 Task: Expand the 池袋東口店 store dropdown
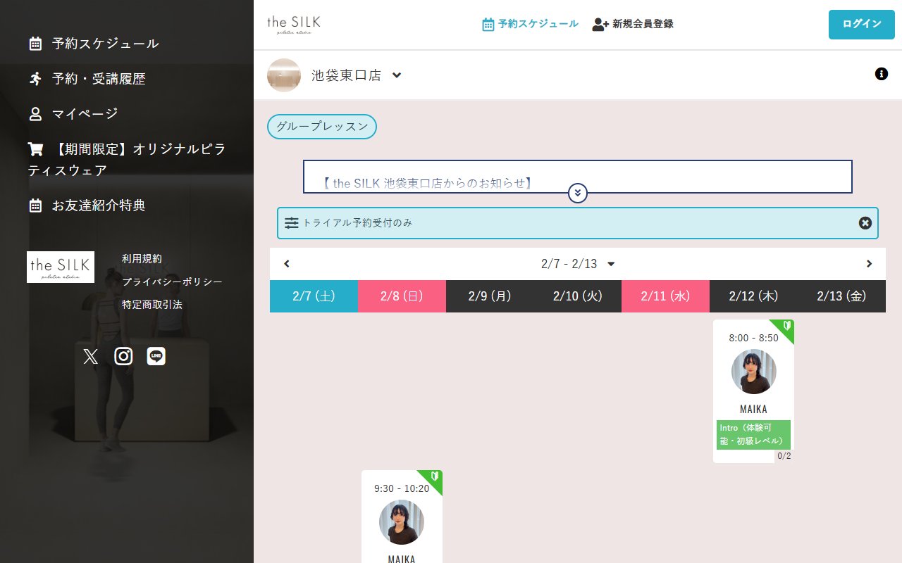pos(397,75)
